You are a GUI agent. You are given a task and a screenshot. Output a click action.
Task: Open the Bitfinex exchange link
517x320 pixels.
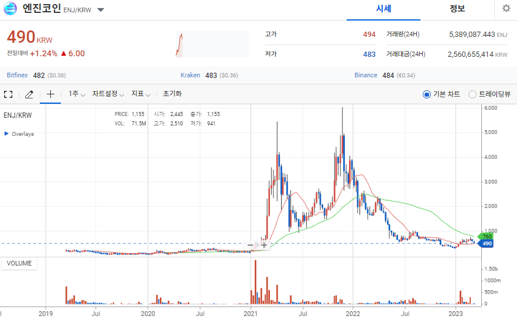(x=17, y=75)
